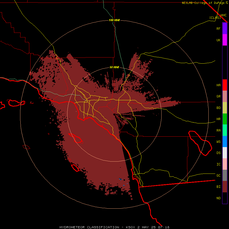Click the red HA legend swatch
This screenshot has width=229, height=229.
click(x=225, y=85)
